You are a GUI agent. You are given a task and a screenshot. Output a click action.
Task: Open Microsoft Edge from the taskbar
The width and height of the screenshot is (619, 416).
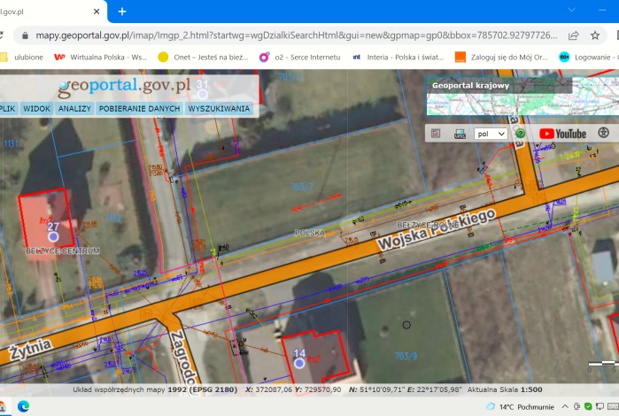pyautogui.click(x=23, y=406)
